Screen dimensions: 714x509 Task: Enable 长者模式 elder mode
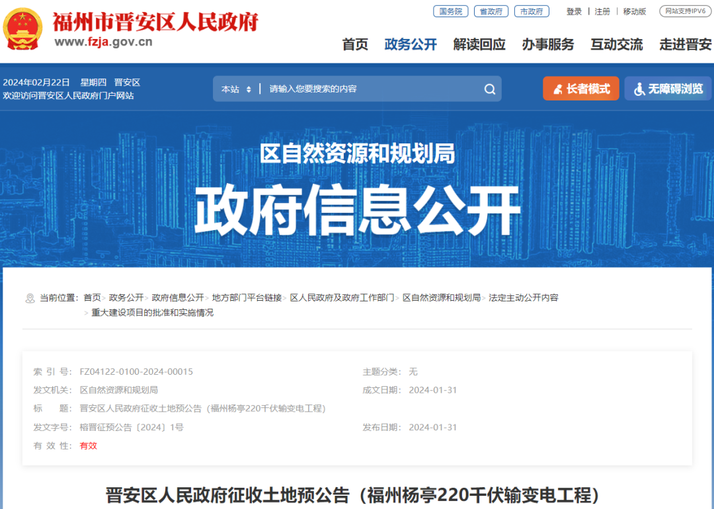[581, 88]
